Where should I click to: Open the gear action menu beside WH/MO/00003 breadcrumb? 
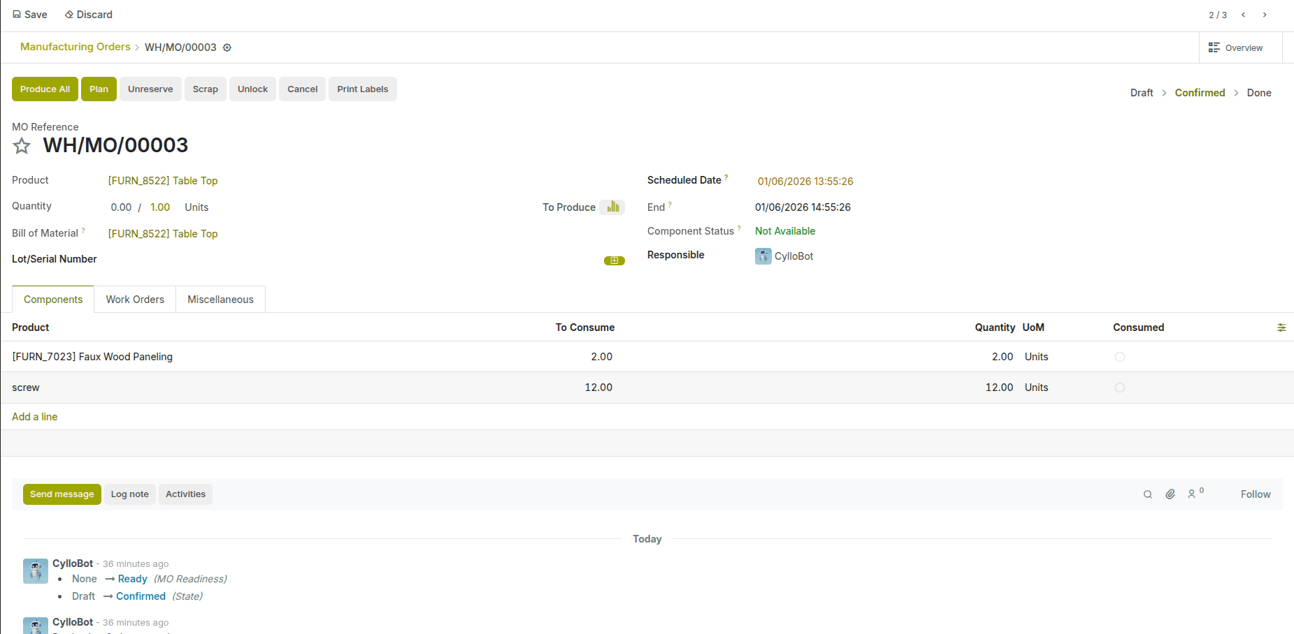tap(227, 47)
